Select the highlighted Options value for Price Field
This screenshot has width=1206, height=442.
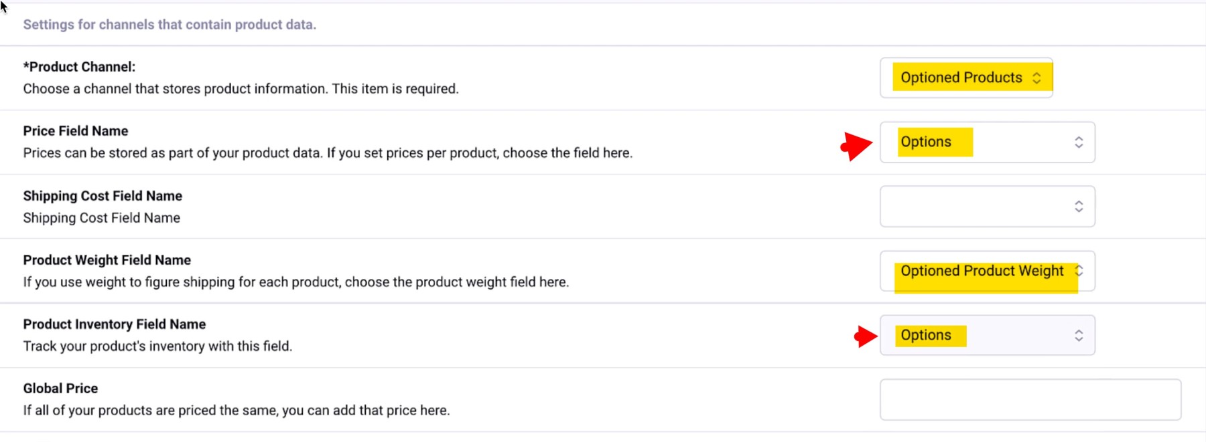[x=934, y=142]
